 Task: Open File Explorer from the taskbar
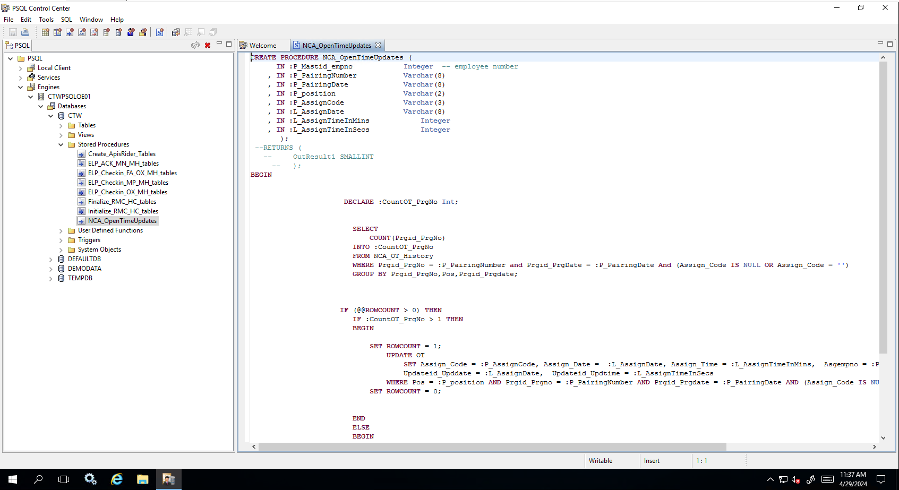142,479
